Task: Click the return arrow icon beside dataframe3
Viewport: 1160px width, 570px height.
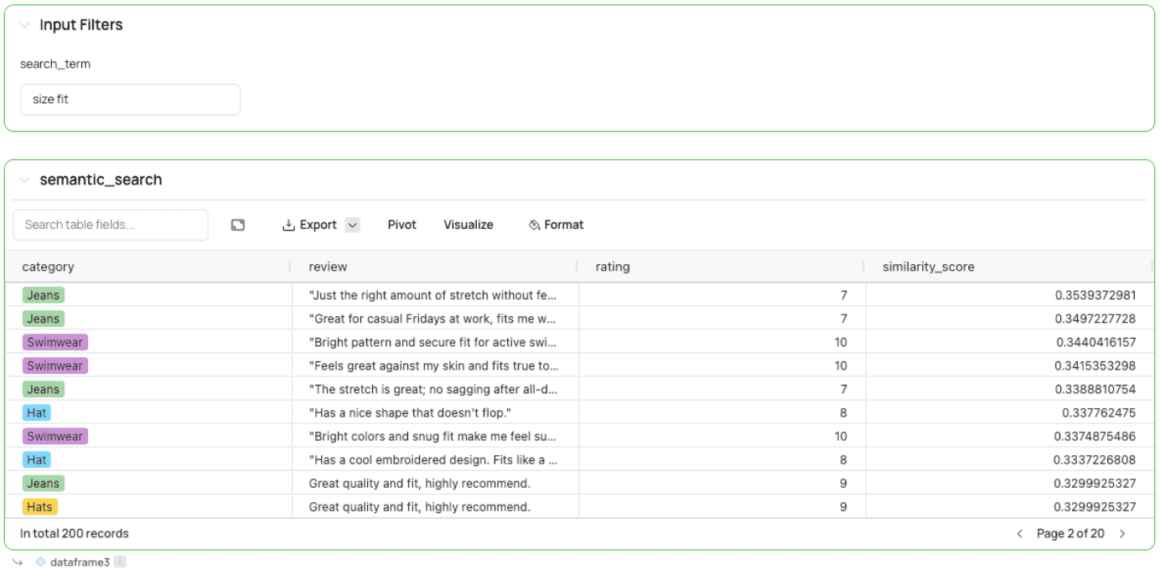Action: pos(18,562)
